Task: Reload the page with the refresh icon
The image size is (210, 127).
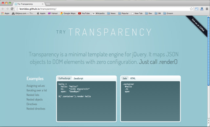Action: click(x=12, y=9)
